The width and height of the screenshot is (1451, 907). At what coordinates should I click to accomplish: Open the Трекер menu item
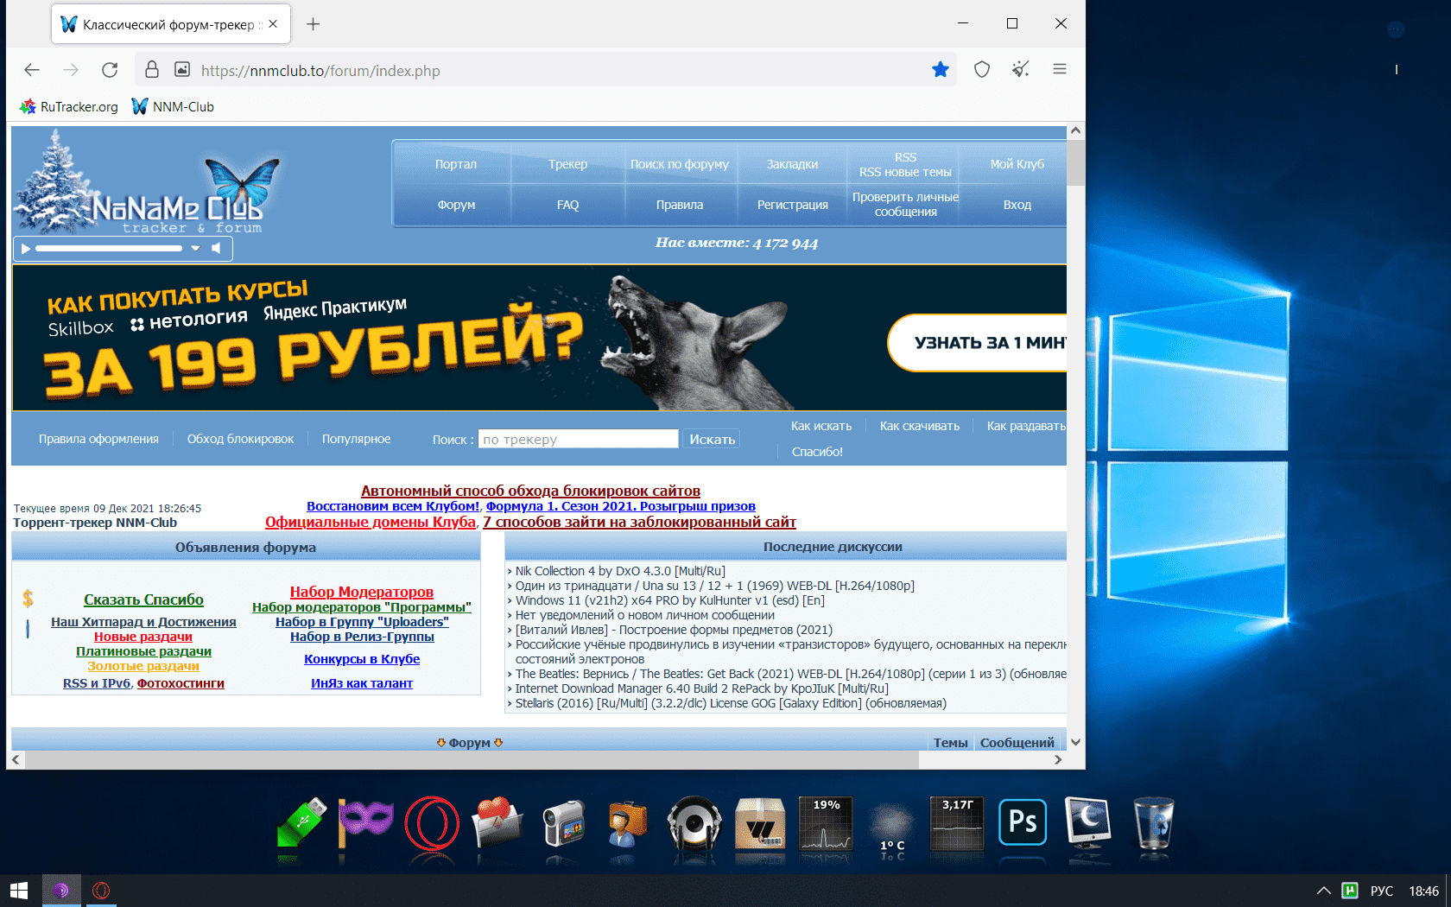click(x=567, y=164)
